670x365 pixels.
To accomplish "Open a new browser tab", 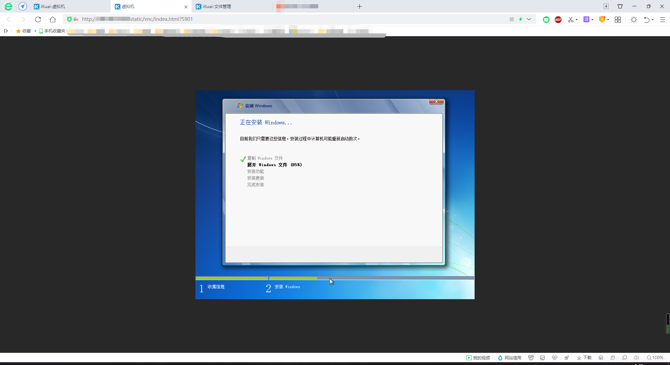I will (x=359, y=7).
